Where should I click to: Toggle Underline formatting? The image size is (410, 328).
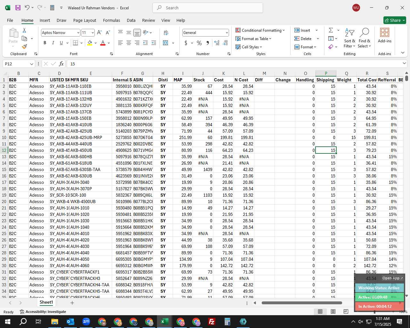coord(61,43)
